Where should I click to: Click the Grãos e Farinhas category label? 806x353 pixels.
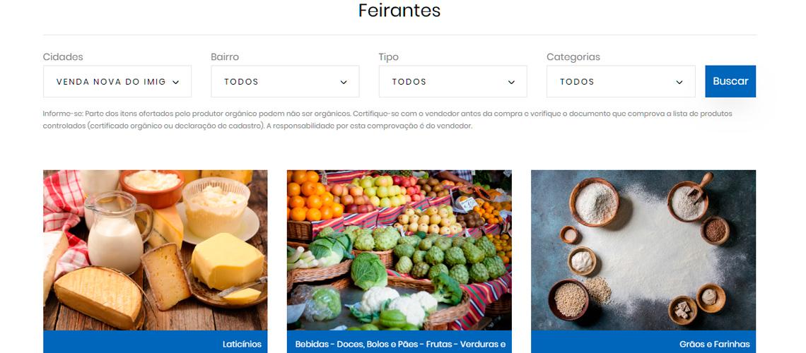click(715, 345)
